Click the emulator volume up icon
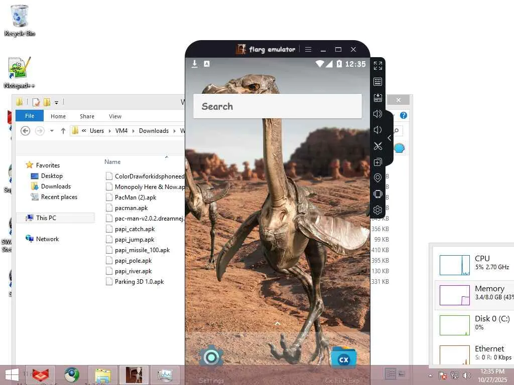Screen dimensions: 514x385 point(377,114)
